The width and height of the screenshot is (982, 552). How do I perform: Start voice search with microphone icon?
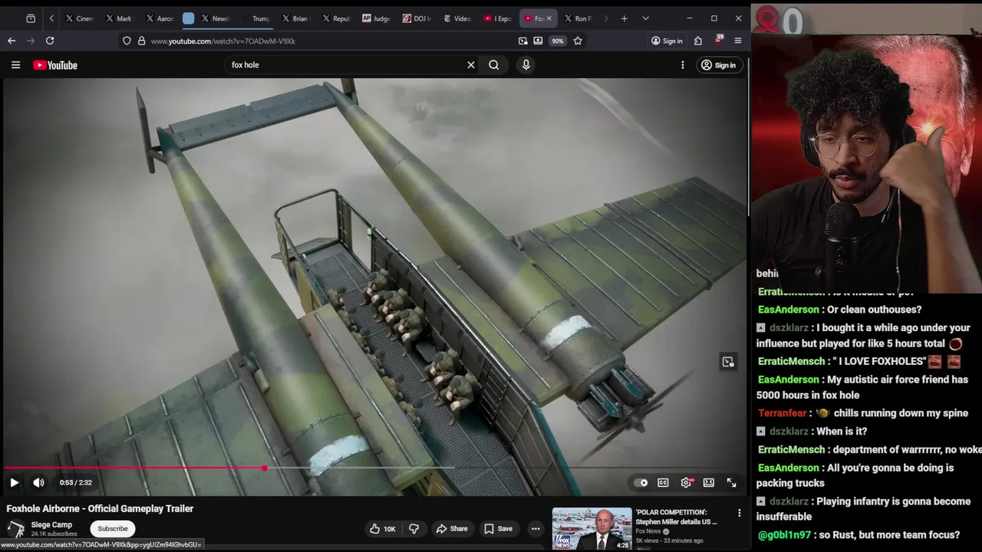(x=526, y=65)
